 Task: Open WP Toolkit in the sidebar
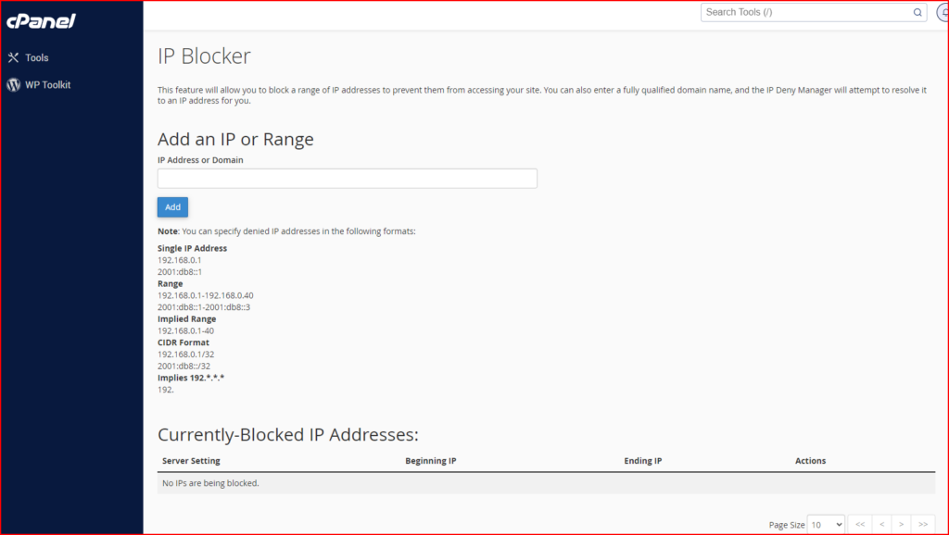pyautogui.click(x=47, y=84)
